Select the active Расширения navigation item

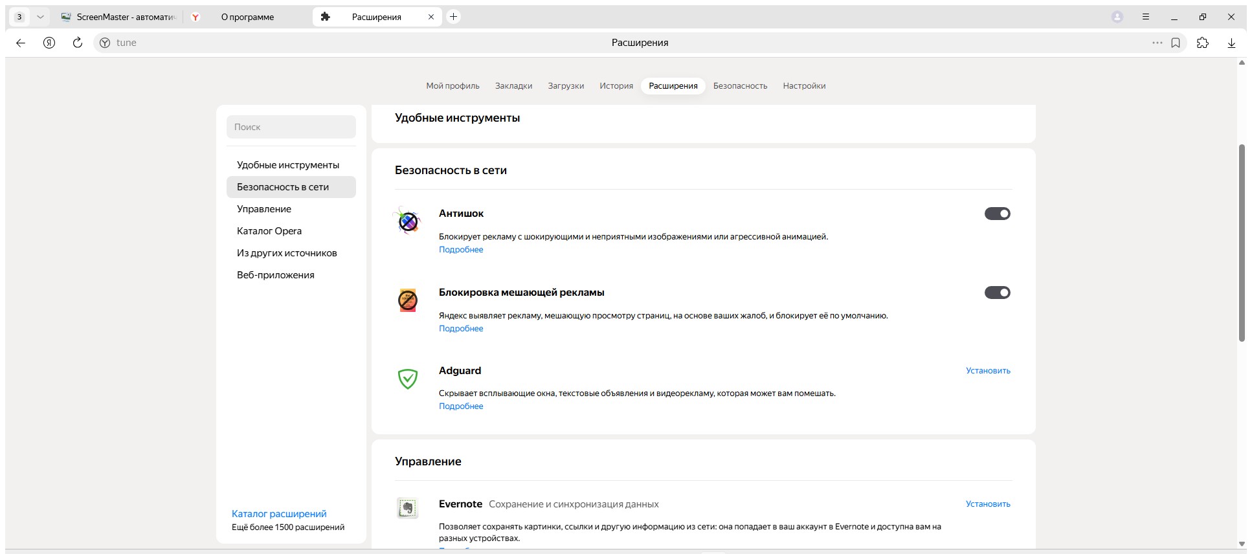[x=673, y=85]
